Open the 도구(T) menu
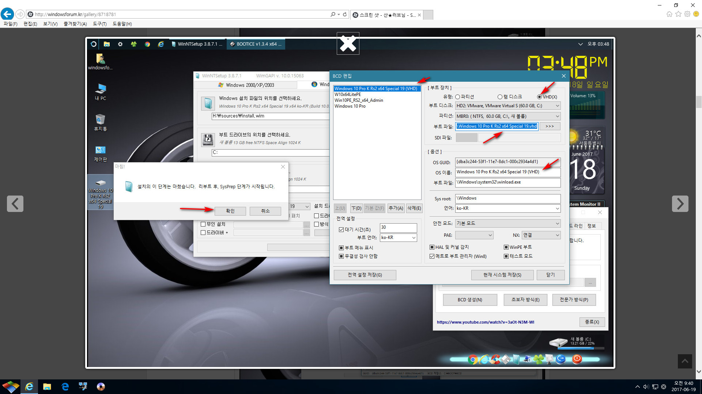This screenshot has height=394, width=702. click(x=99, y=24)
